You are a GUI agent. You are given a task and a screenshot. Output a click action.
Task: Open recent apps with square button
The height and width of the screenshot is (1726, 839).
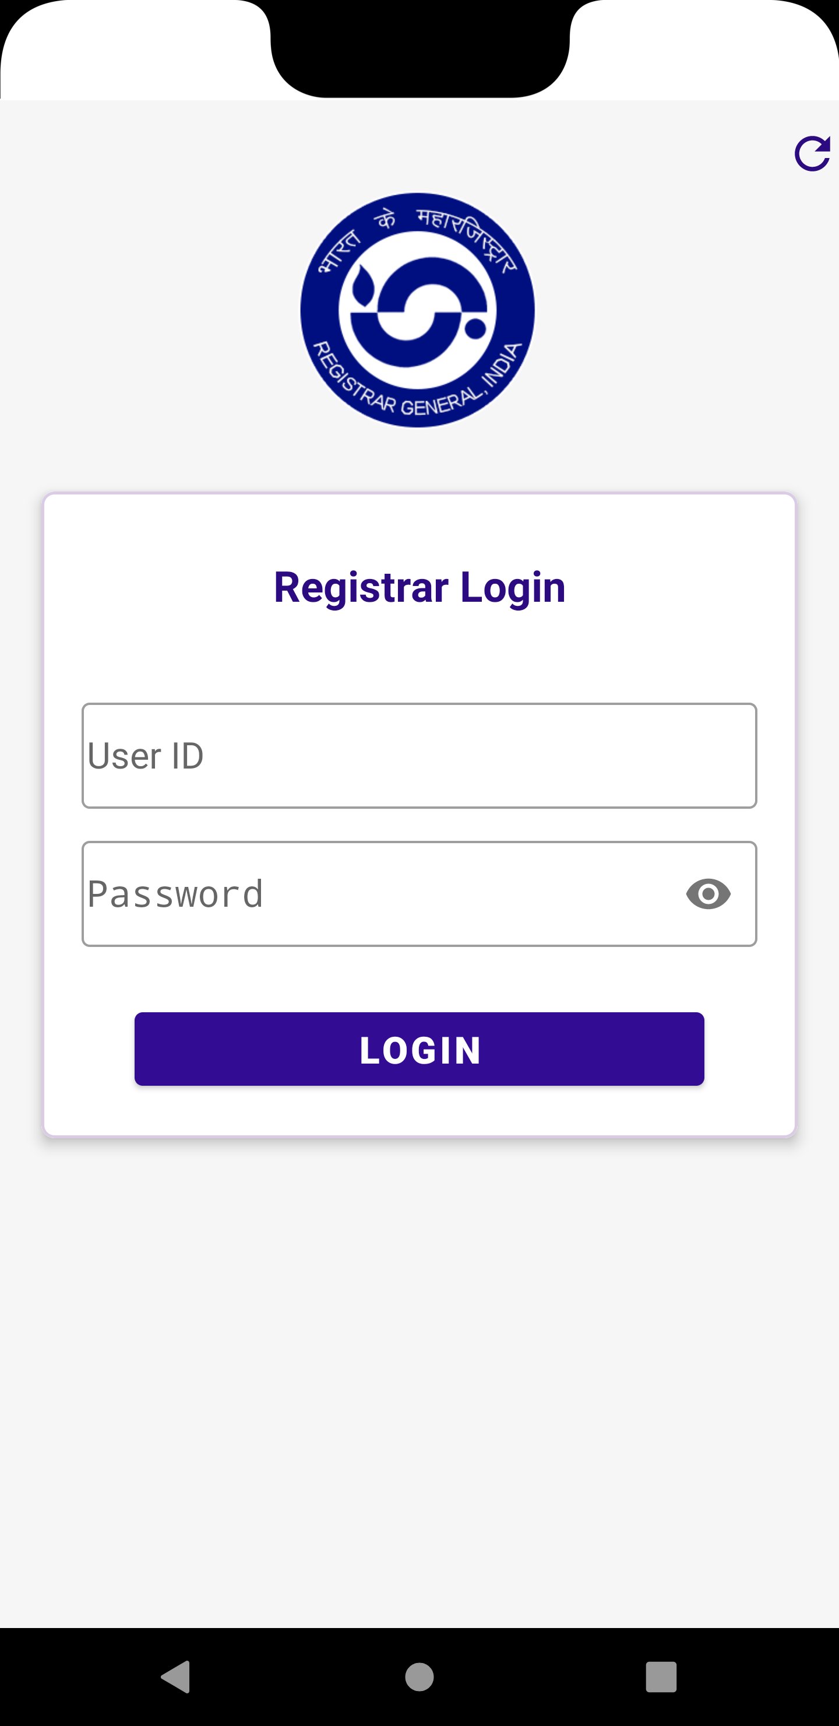coord(661,1676)
